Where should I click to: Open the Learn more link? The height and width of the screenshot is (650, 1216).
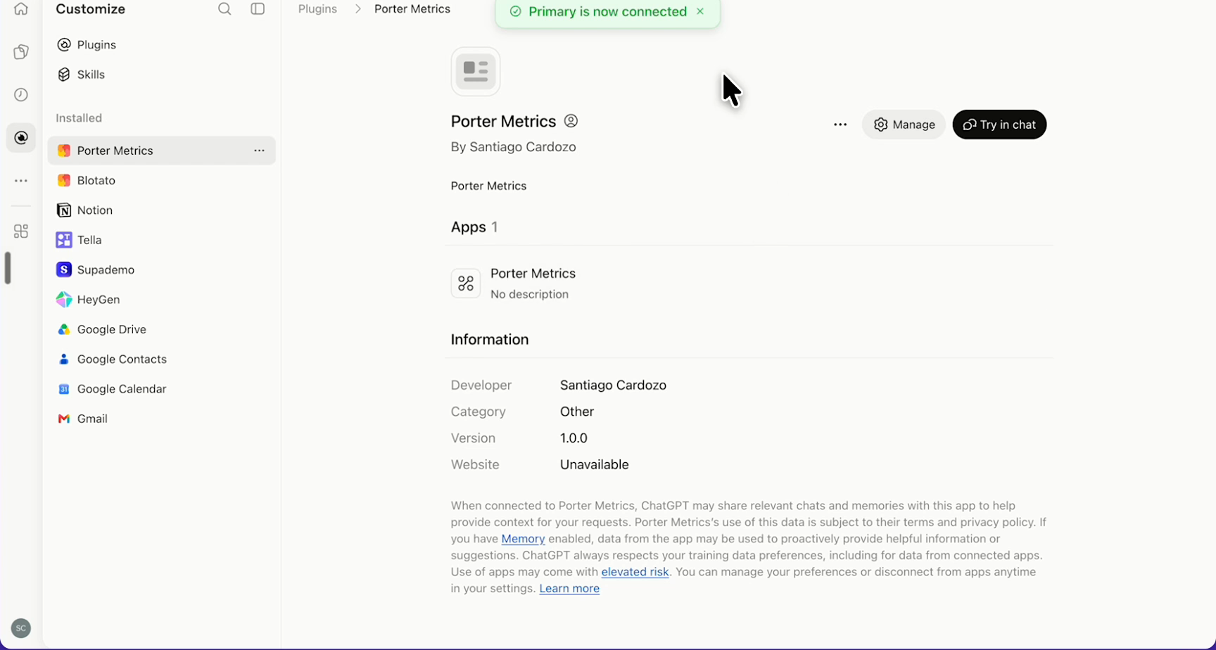(569, 589)
